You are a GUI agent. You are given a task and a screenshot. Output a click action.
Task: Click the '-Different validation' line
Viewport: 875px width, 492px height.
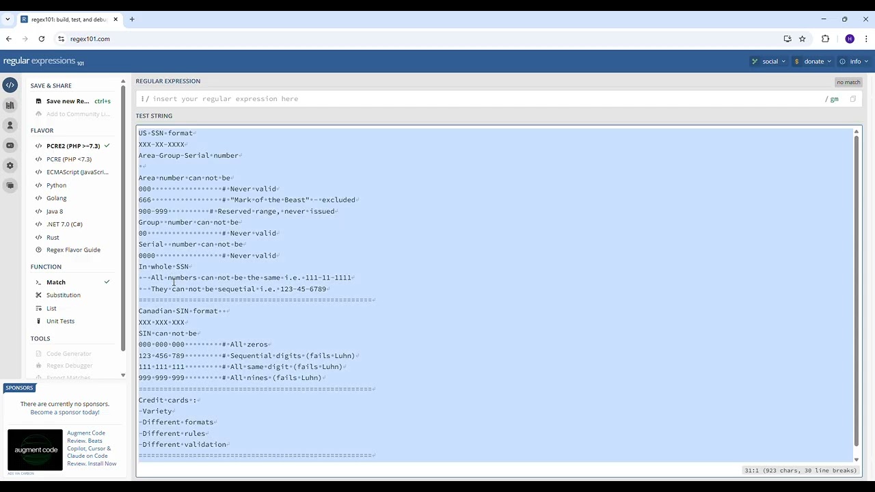pos(183,445)
